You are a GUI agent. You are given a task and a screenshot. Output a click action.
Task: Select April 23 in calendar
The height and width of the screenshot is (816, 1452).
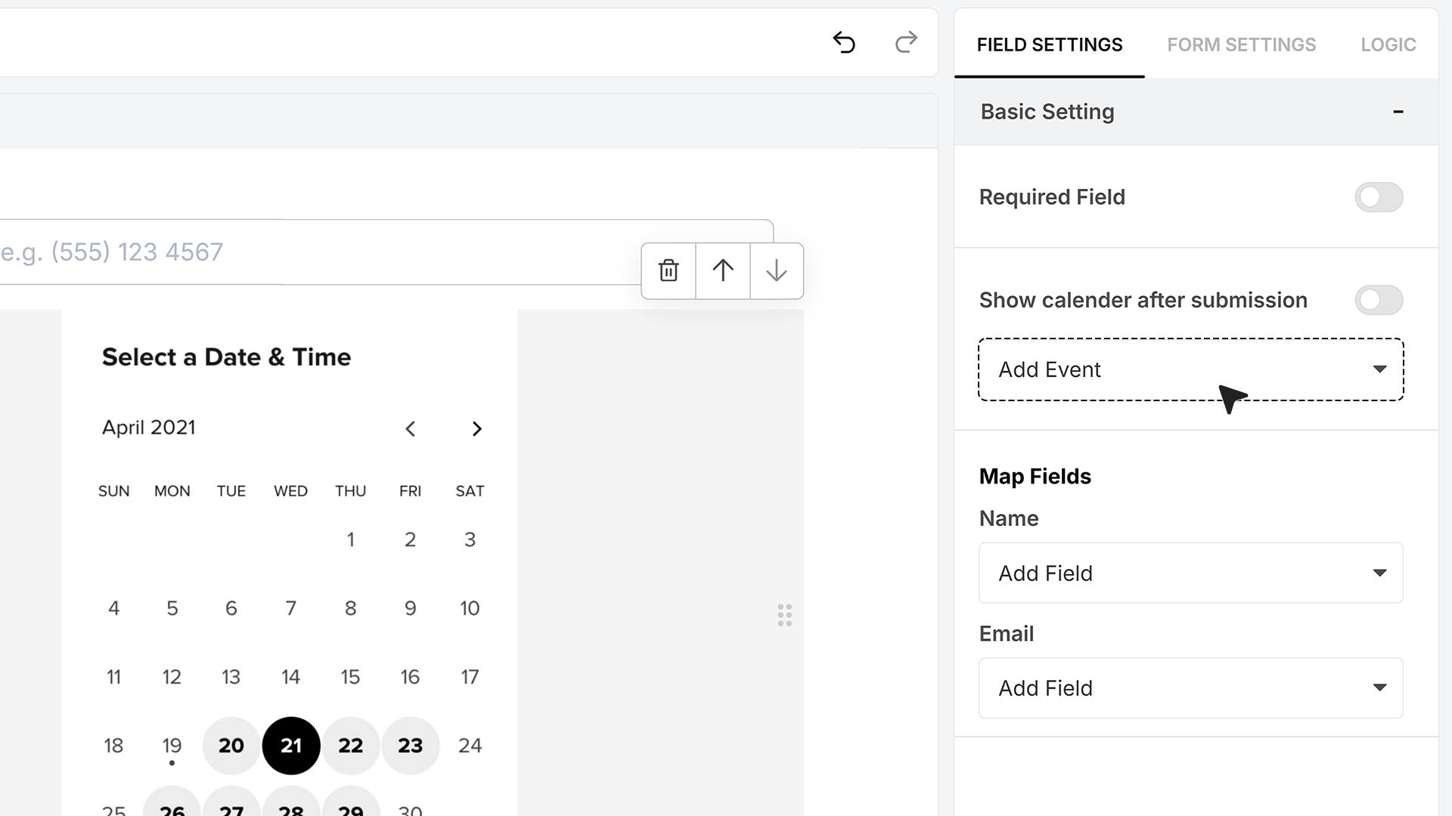(411, 746)
